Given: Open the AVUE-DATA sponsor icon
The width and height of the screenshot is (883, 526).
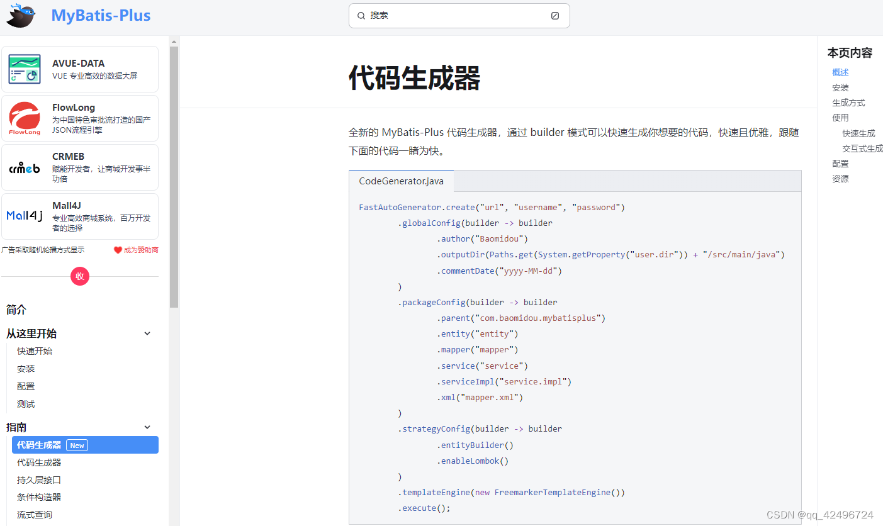Looking at the screenshot, I should tap(23, 69).
